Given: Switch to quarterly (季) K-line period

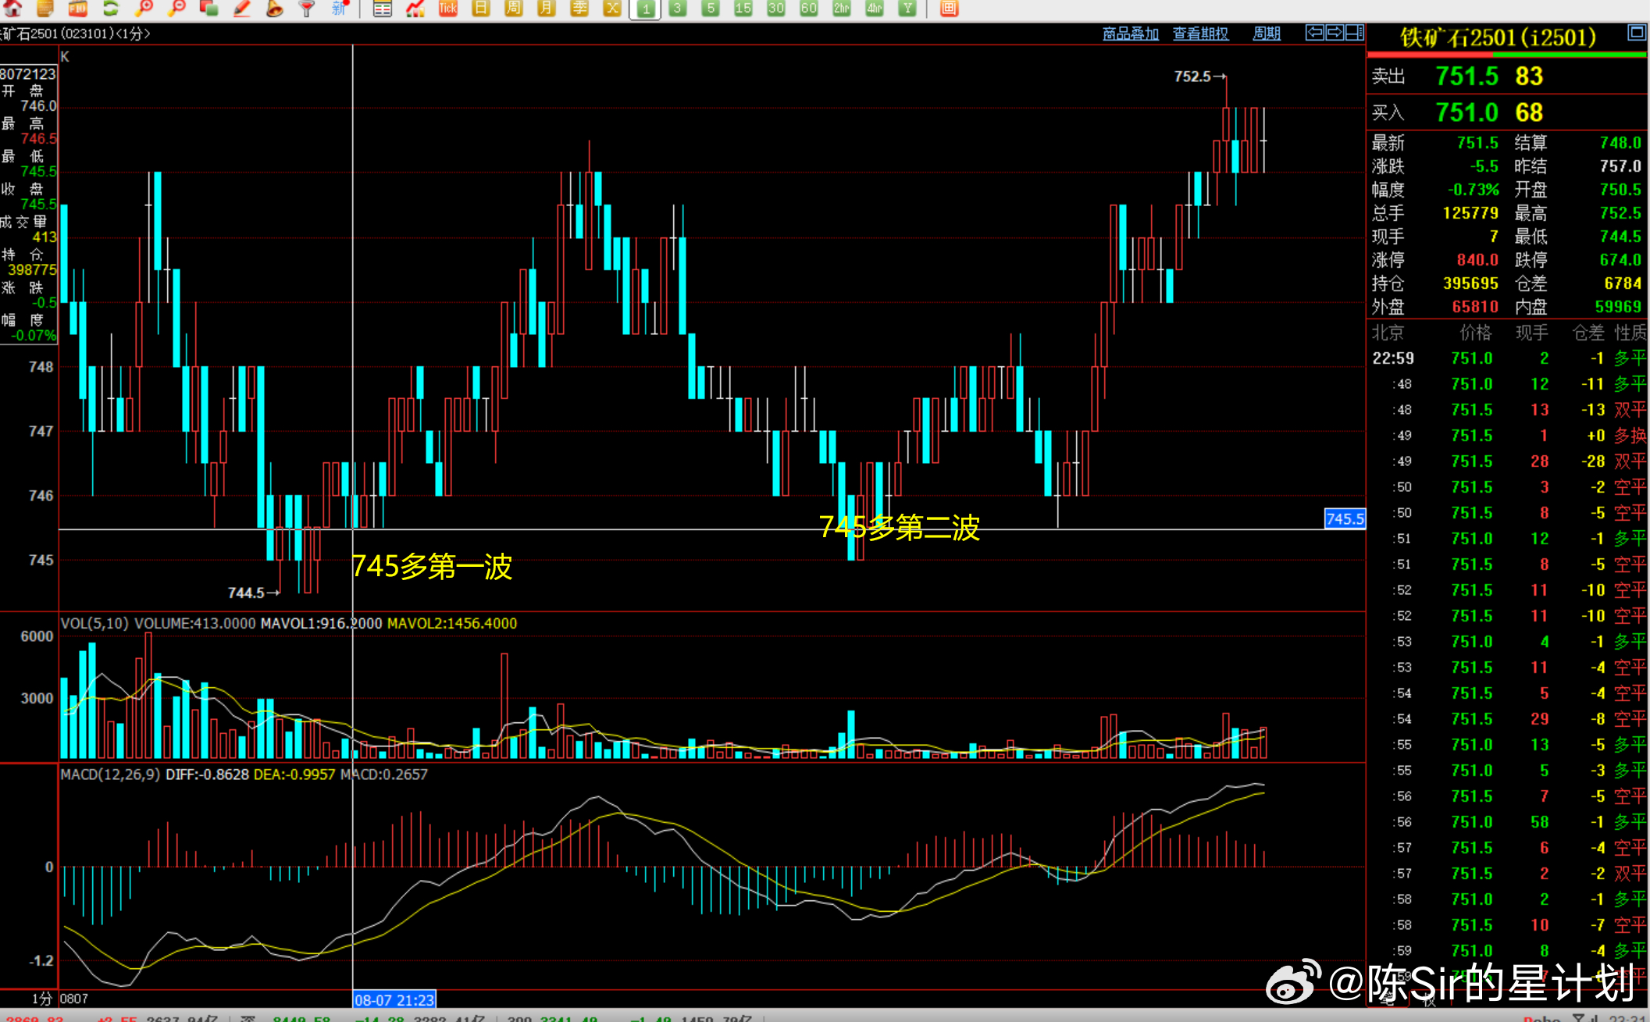Looking at the screenshot, I should (579, 9).
